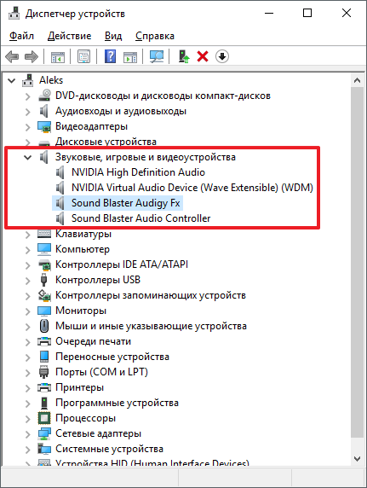Viewport: 367px width, 488px height.
Task: Collapse the Aleks root computer node
Action: point(12,81)
